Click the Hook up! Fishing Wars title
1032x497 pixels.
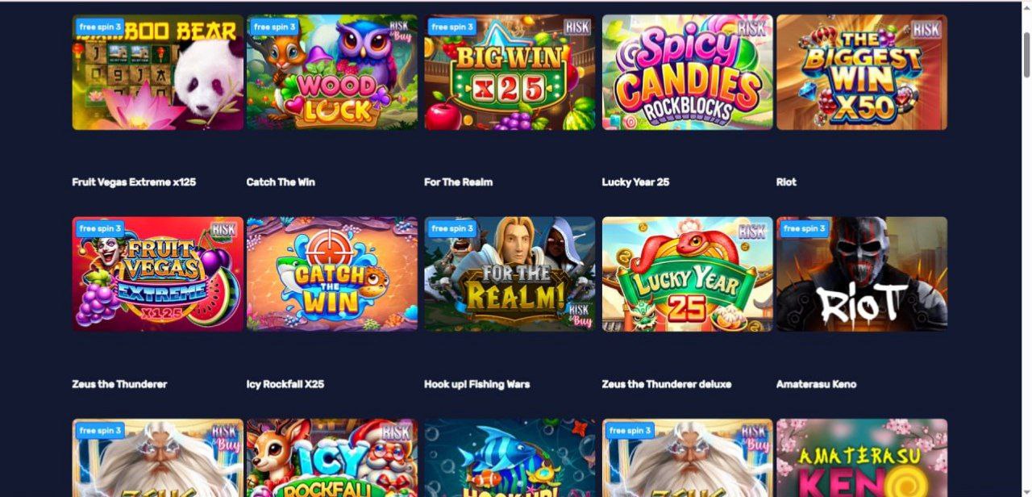(476, 384)
